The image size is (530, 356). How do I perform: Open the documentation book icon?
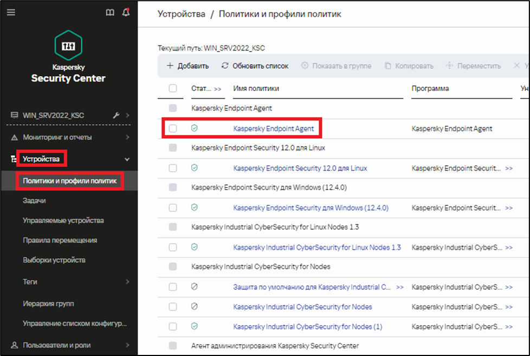coord(110,12)
